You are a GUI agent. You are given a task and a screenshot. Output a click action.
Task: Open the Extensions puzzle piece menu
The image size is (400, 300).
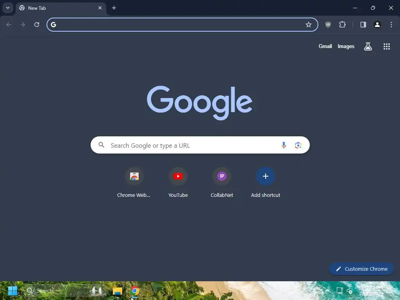tap(342, 25)
